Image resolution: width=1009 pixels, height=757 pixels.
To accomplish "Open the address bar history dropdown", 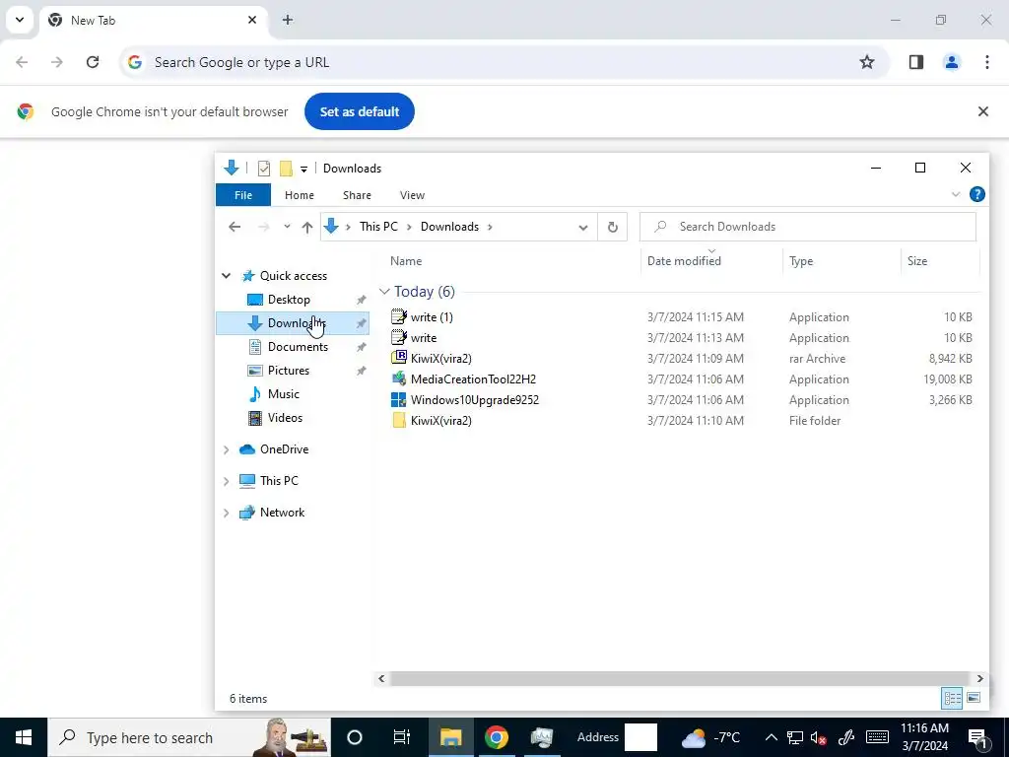I will [583, 228].
